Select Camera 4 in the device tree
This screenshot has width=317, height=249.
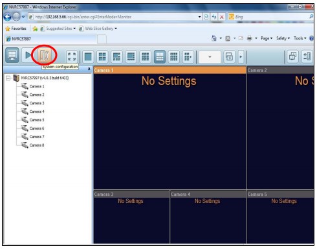pyautogui.click(x=37, y=112)
